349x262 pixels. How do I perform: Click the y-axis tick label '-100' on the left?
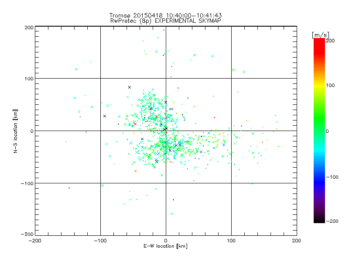pyautogui.click(x=27, y=183)
